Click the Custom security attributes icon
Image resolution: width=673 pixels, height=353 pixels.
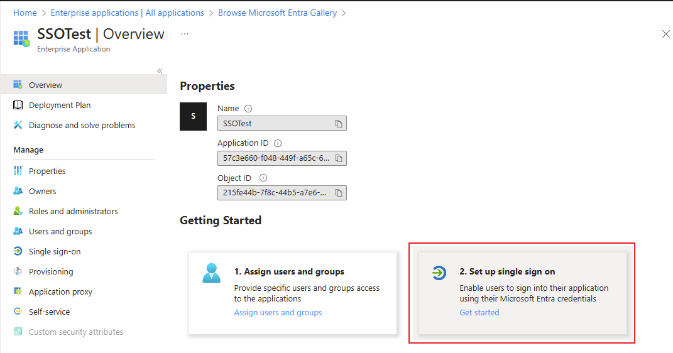18,332
